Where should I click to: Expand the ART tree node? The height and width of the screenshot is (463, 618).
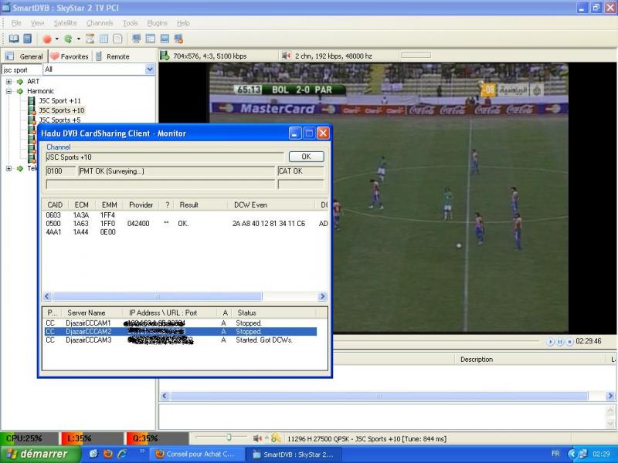pyautogui.click(x=8, y=81)
